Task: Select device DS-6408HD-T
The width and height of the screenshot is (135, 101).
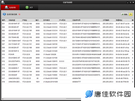Action: tap(14, 68)
